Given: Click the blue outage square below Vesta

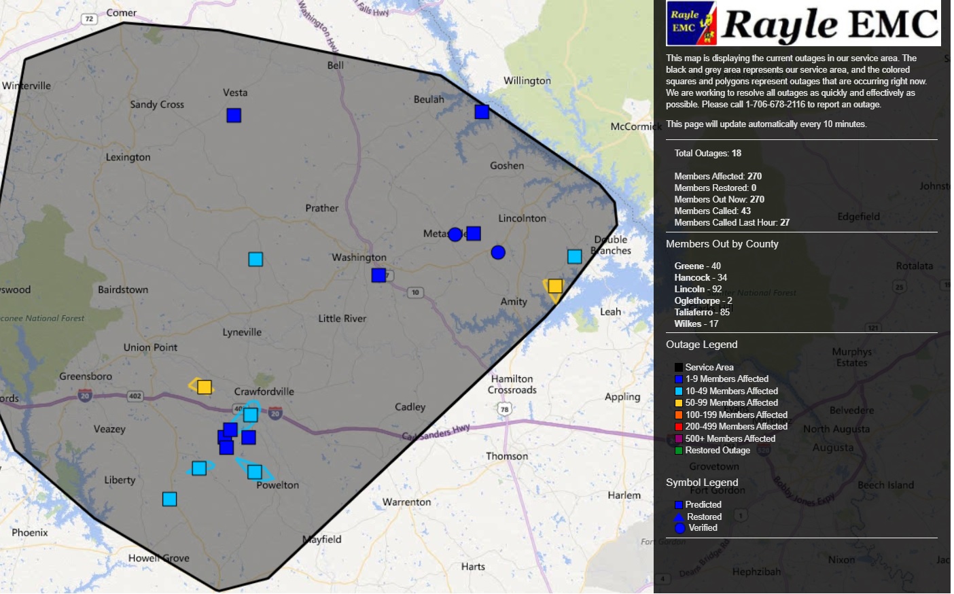Looking at the screenshot, I should point(234,116).
